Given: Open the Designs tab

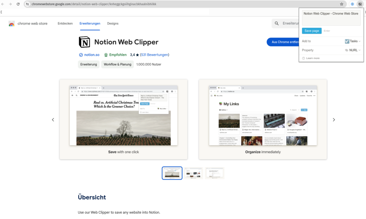Looking at the screenshot, I should (x=113, y=23).
